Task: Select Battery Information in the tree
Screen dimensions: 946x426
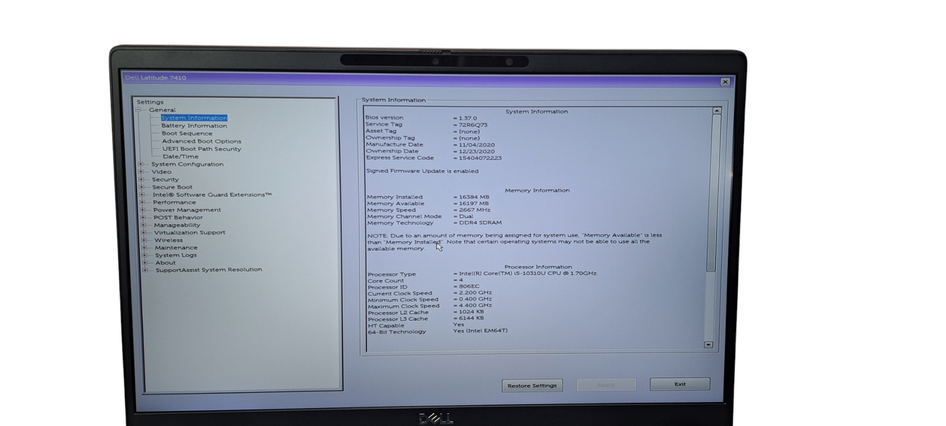Action: point(194,125)
